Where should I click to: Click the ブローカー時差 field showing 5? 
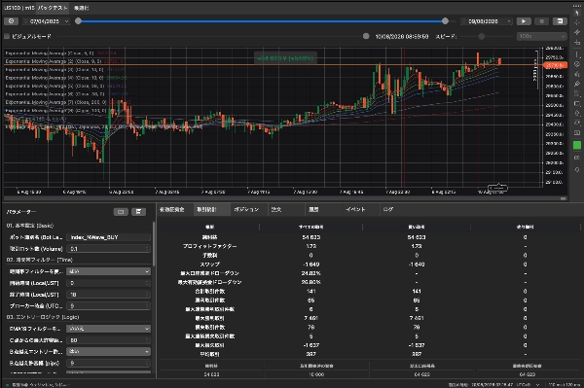pos(108,305)
